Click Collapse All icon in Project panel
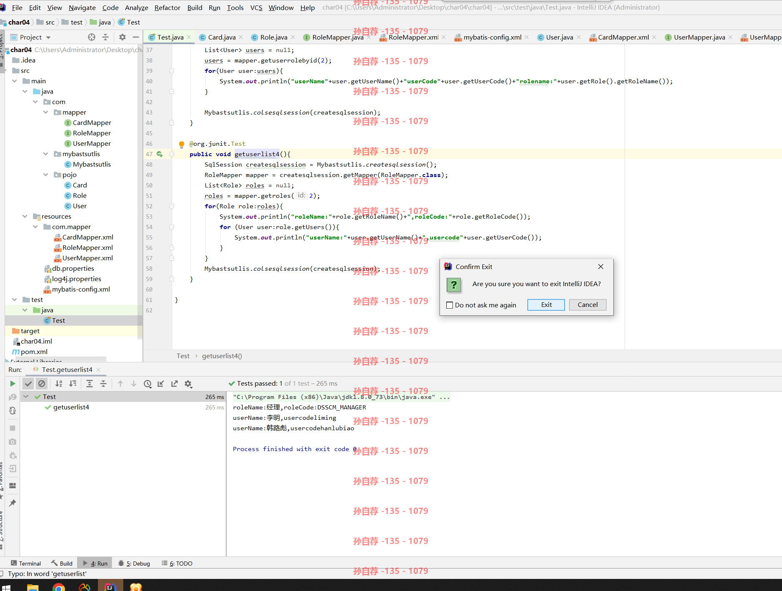Screen dimensions: 782x591 coord(105,37)
